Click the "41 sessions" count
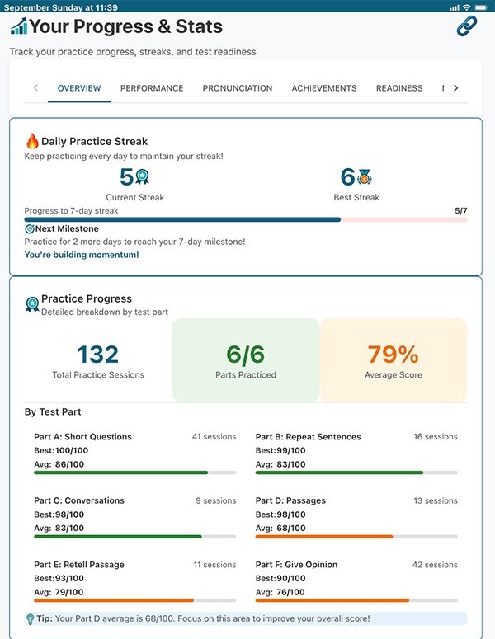The height and width of the screenshot is (639, 495). tap(214, 436)
